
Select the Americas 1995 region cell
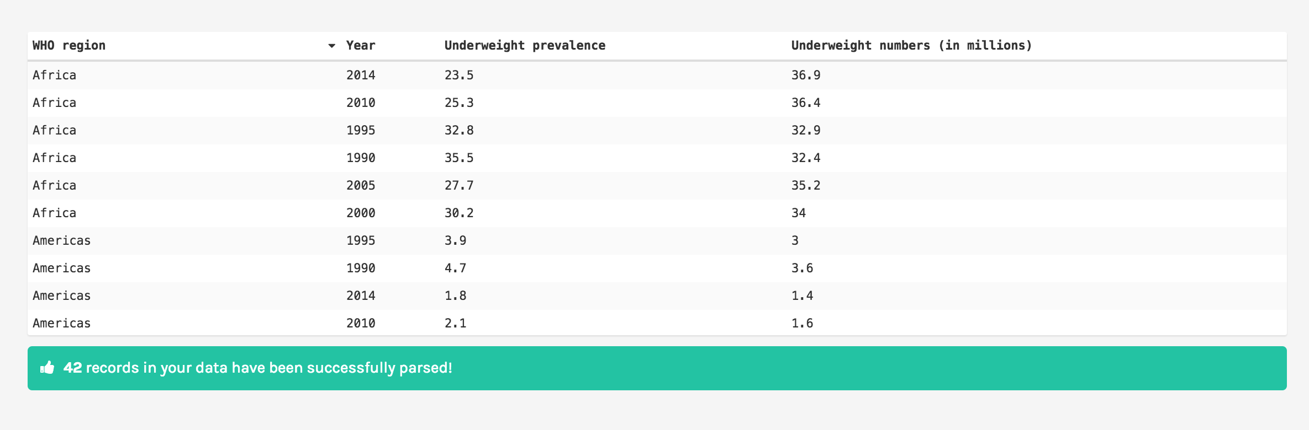pos(61,241)
